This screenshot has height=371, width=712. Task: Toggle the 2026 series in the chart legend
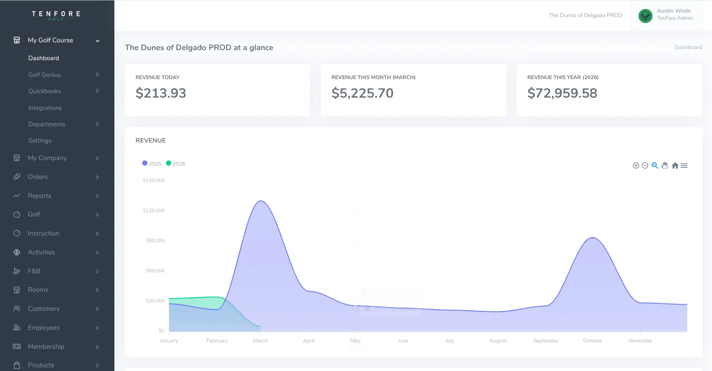[x=175, y=163]
